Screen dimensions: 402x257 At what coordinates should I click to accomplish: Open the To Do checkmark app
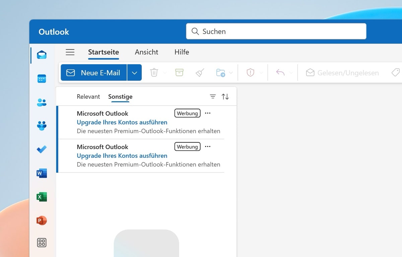pyautogui.click(x=42, y=149)
